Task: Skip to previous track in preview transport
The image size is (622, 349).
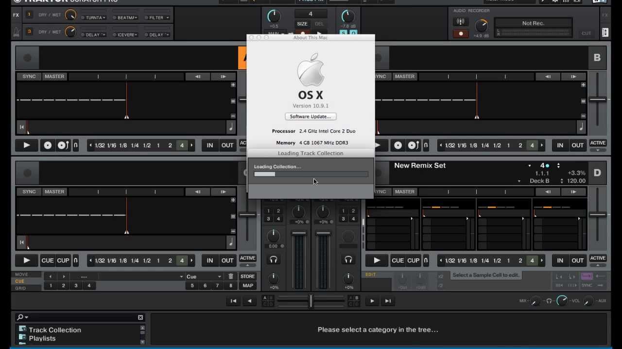Action: click(233, 301)
